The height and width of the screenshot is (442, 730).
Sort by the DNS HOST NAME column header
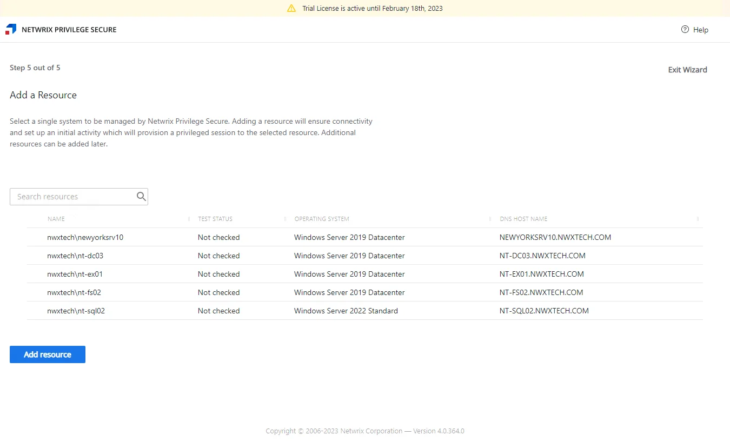tap(523, 219)
